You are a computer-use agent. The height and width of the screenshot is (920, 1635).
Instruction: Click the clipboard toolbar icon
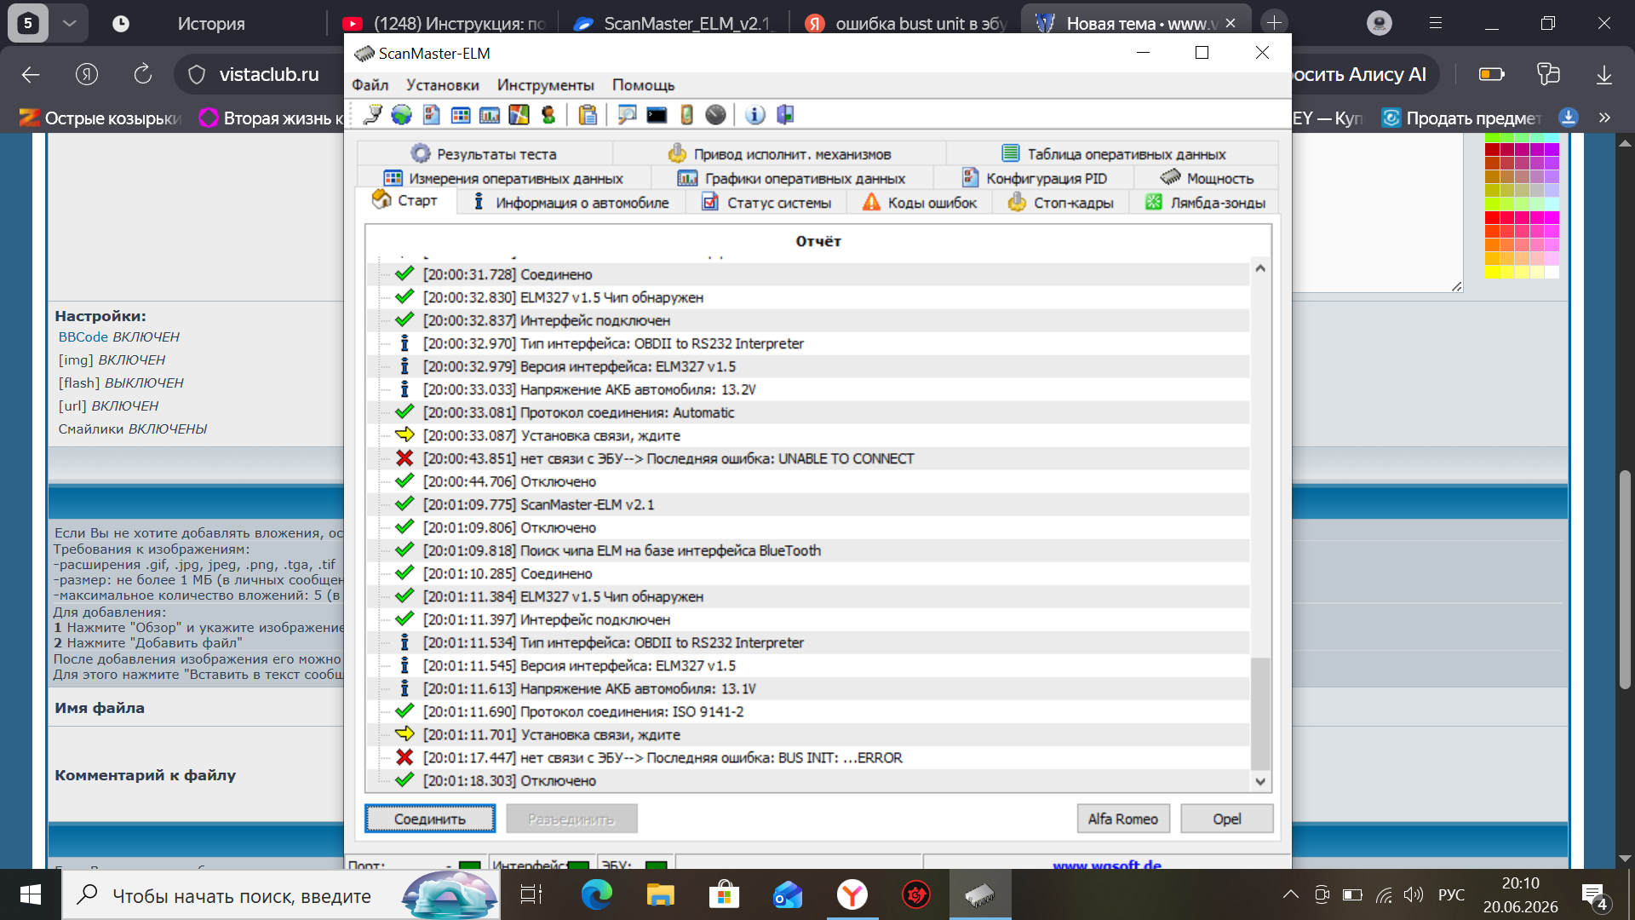(588, 115)
